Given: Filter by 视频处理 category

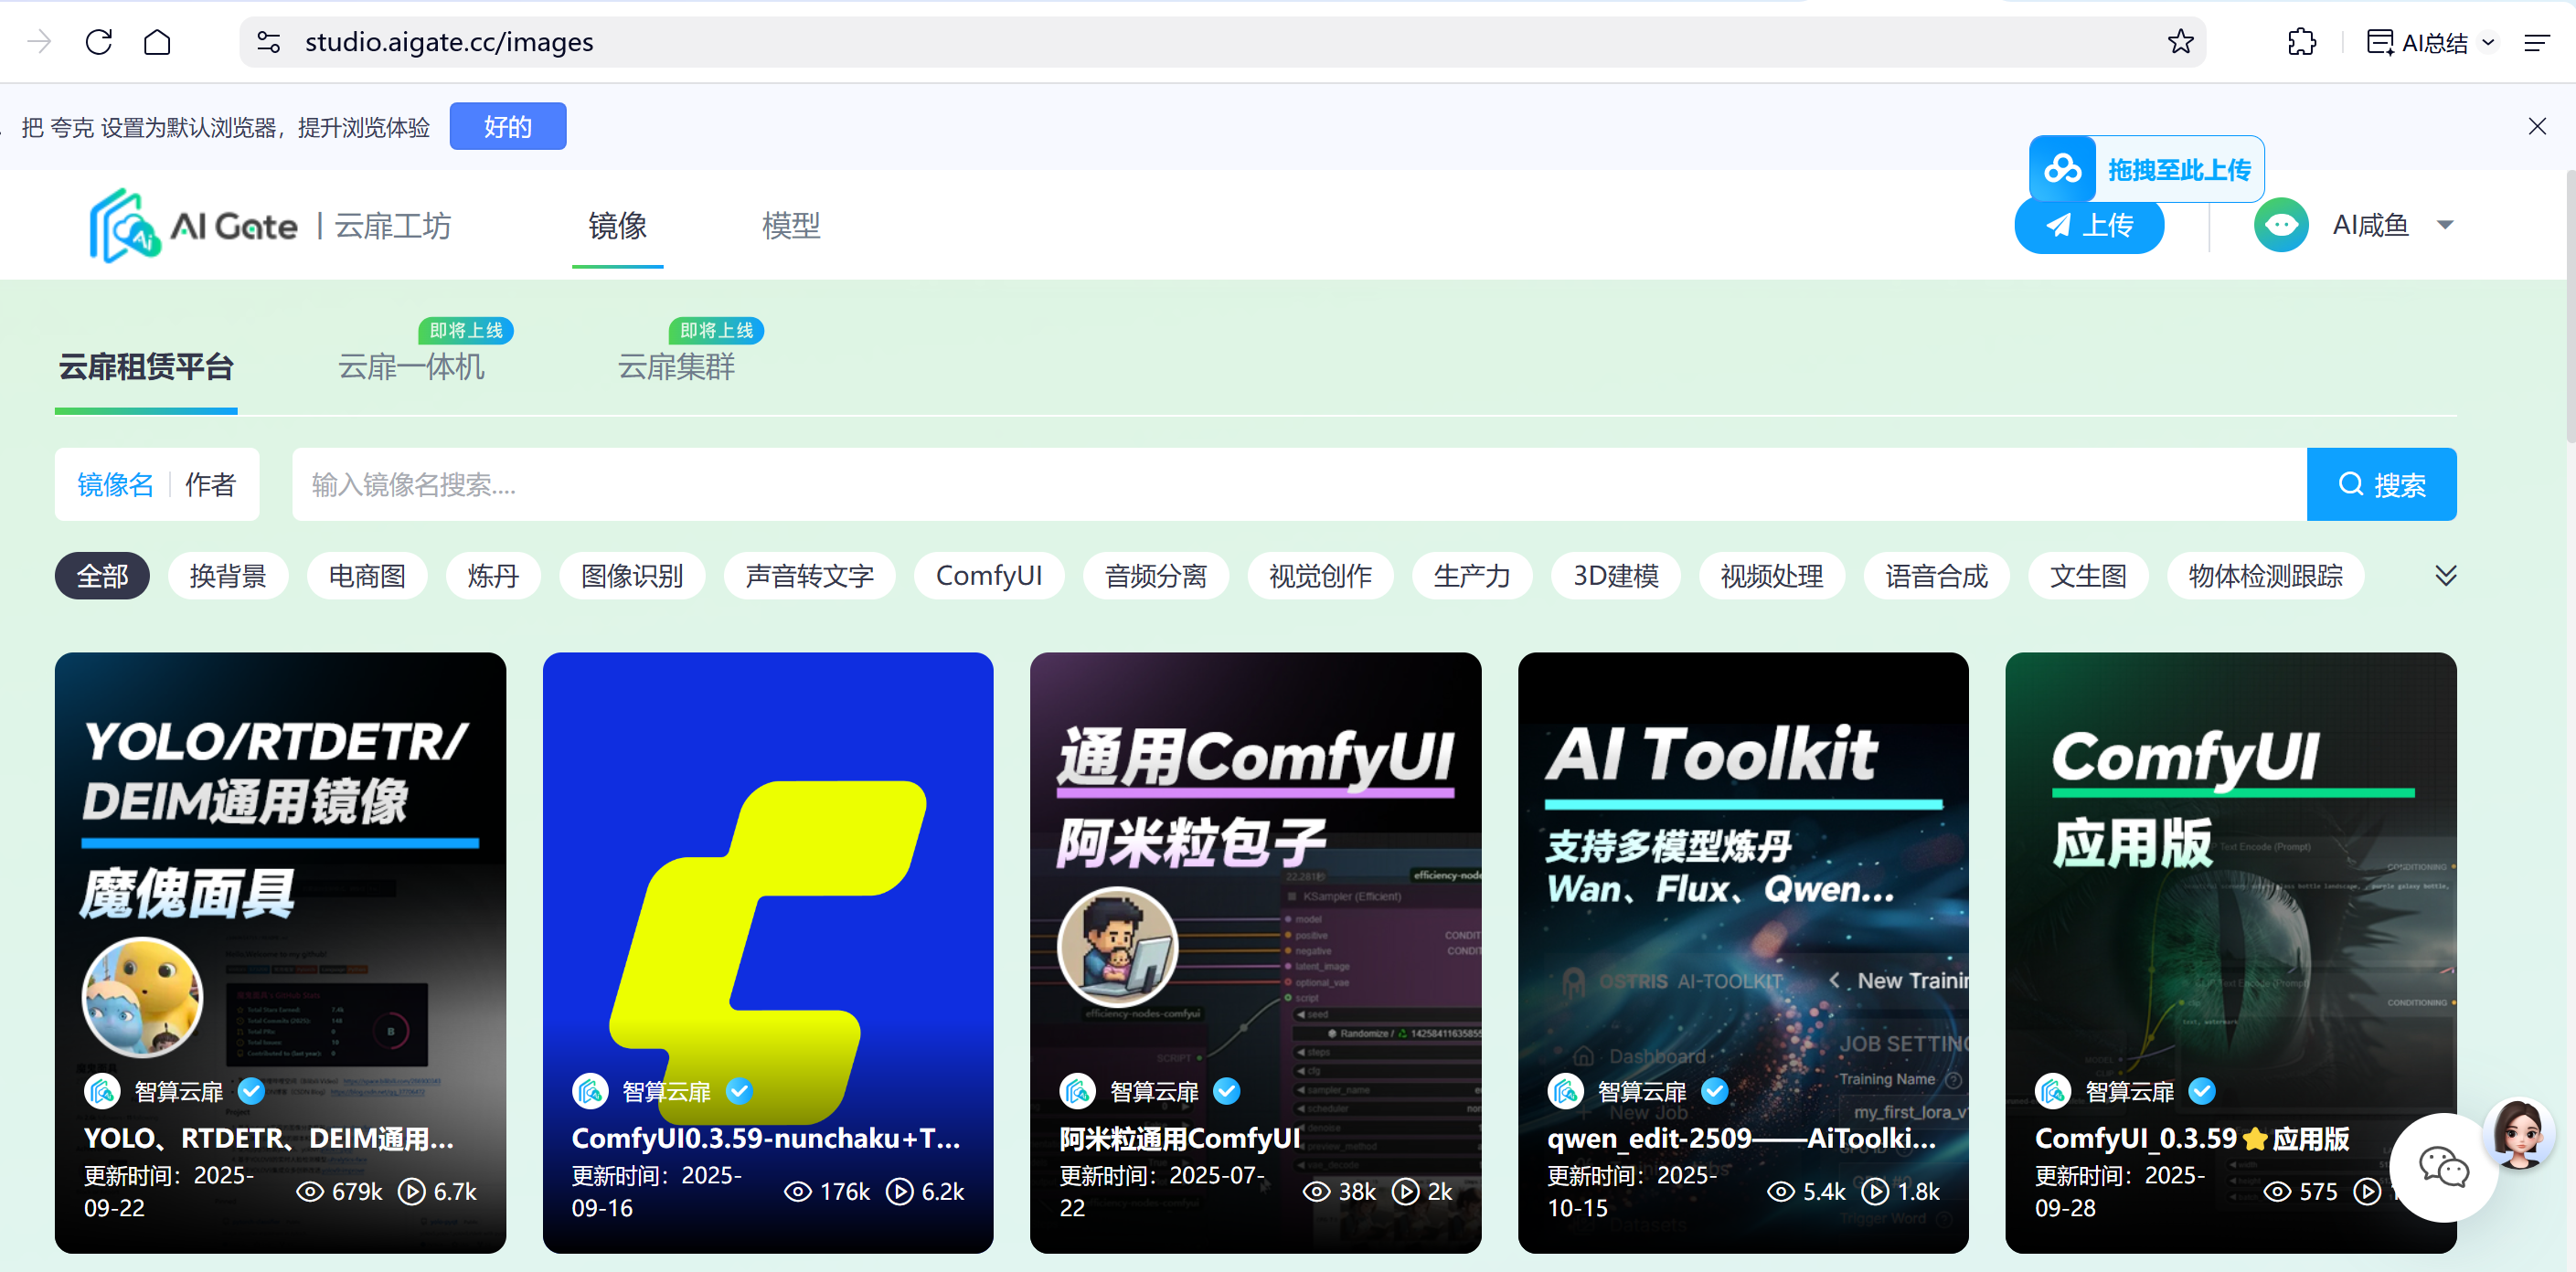Looking at the screenshot, I should (1772, 576).
